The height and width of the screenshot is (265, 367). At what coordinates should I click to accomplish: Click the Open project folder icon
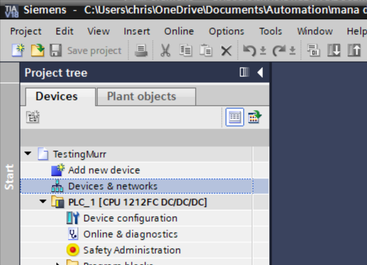tap(38, 51)
